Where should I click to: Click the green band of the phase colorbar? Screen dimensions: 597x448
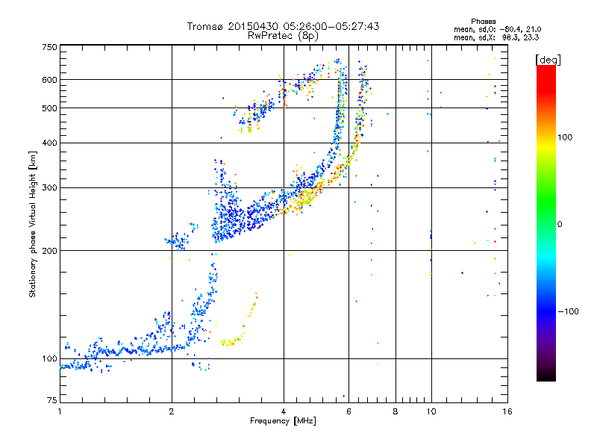pyautogui.click(x=546, y=202)
